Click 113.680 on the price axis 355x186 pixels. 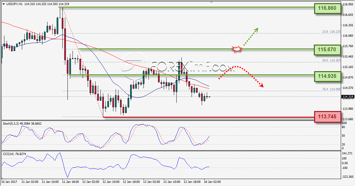(348, 119)
